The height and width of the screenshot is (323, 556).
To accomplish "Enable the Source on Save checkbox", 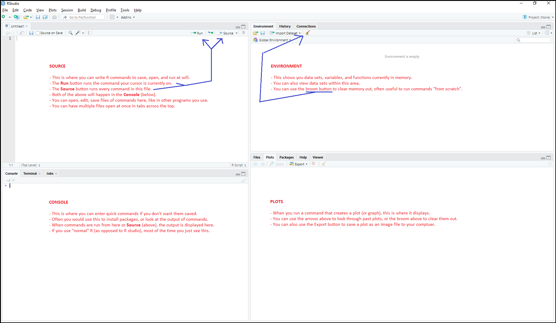I will click(x=37, y=33).
